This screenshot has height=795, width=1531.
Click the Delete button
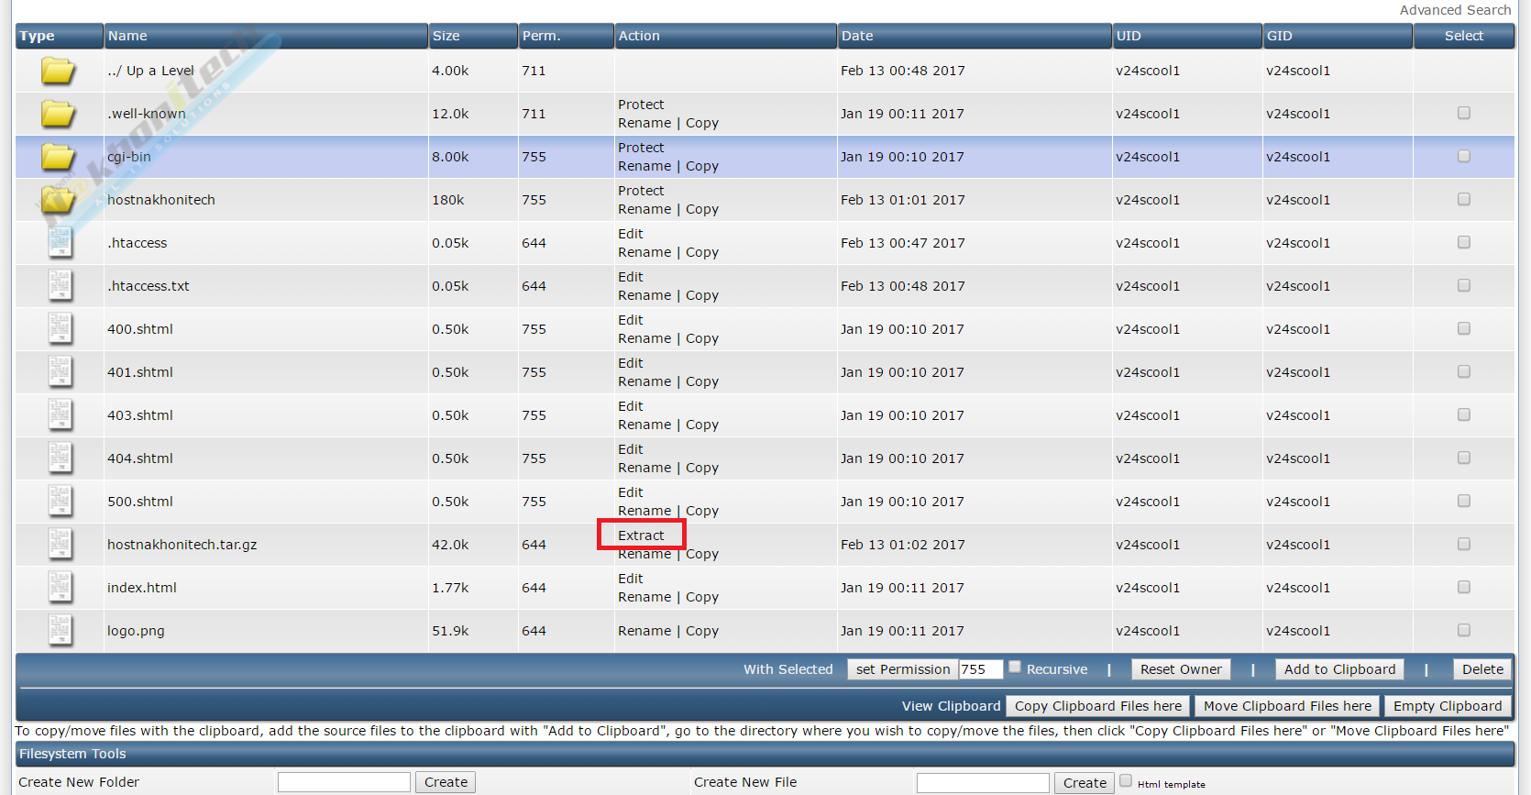(x=1482, y=669)
